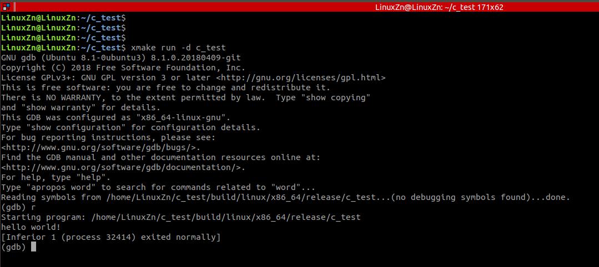Click the 'Starting program' output line
This screenshot has width=599, height=267.
point(180,217)
